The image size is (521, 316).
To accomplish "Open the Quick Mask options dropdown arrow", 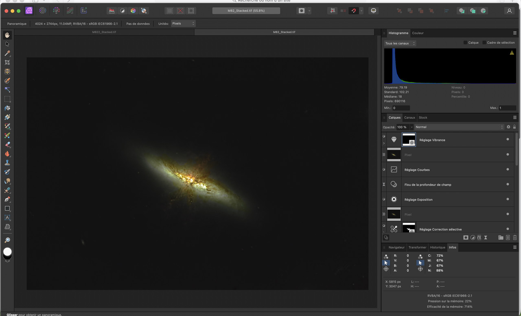I will point(309,11).
